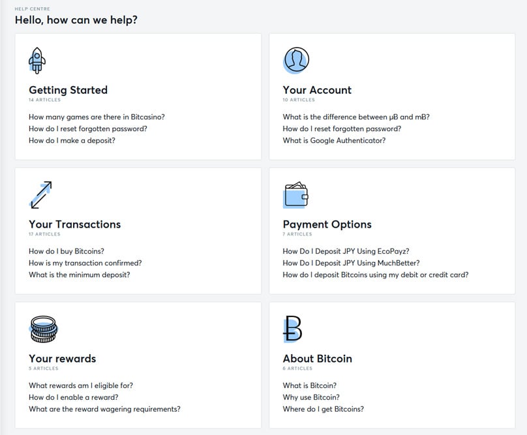Click the user profile icon for Your Account

click(x=295, y=60)
